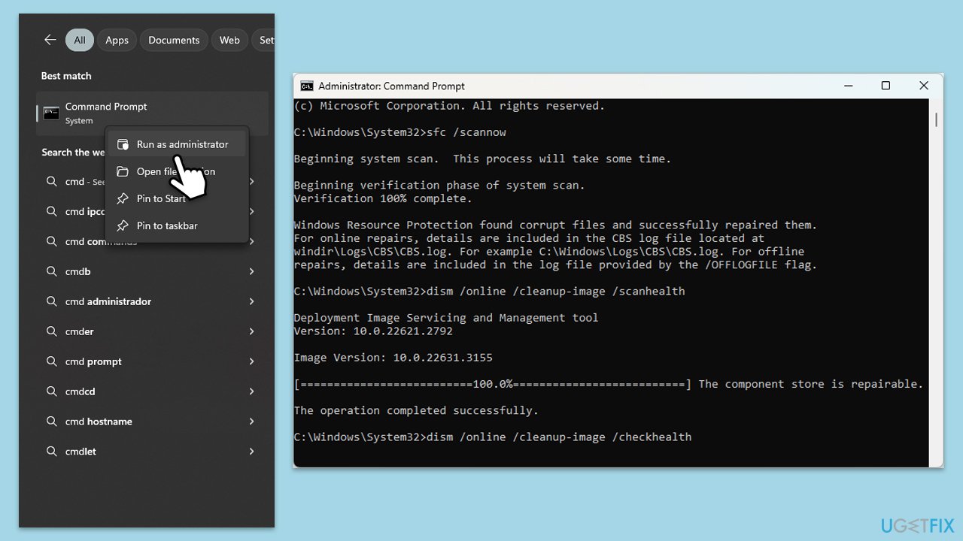Expand the cmd commands suggestion chevron
Image resolution: width=963 pixels, height=541 pixels.
click(x=252, y=241)
